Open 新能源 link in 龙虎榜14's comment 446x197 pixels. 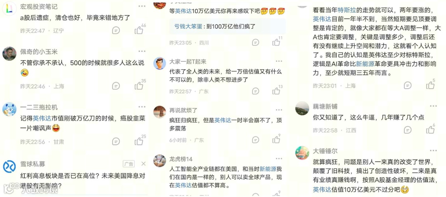268,169
